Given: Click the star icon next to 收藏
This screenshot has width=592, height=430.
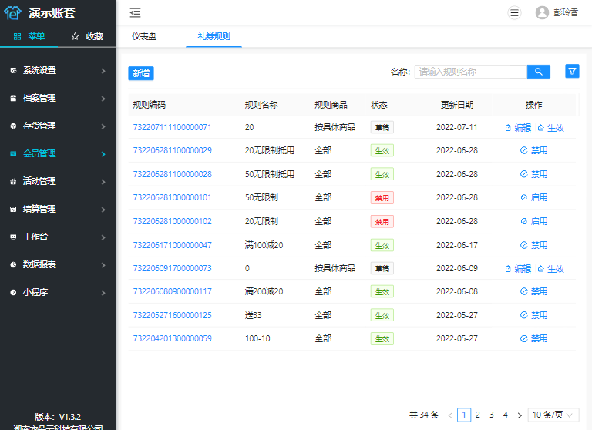Looking at the screenshot, I should click(75, 36).
